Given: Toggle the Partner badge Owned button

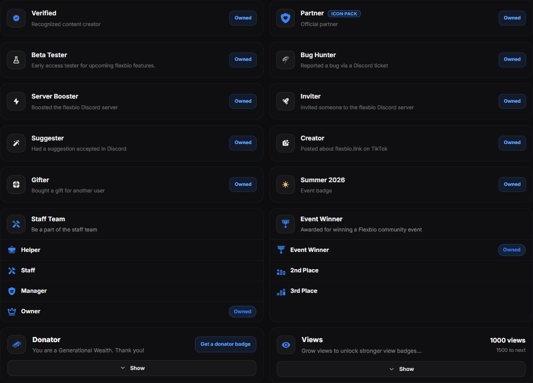Looking at the screenshot, I should click(512, 18).
